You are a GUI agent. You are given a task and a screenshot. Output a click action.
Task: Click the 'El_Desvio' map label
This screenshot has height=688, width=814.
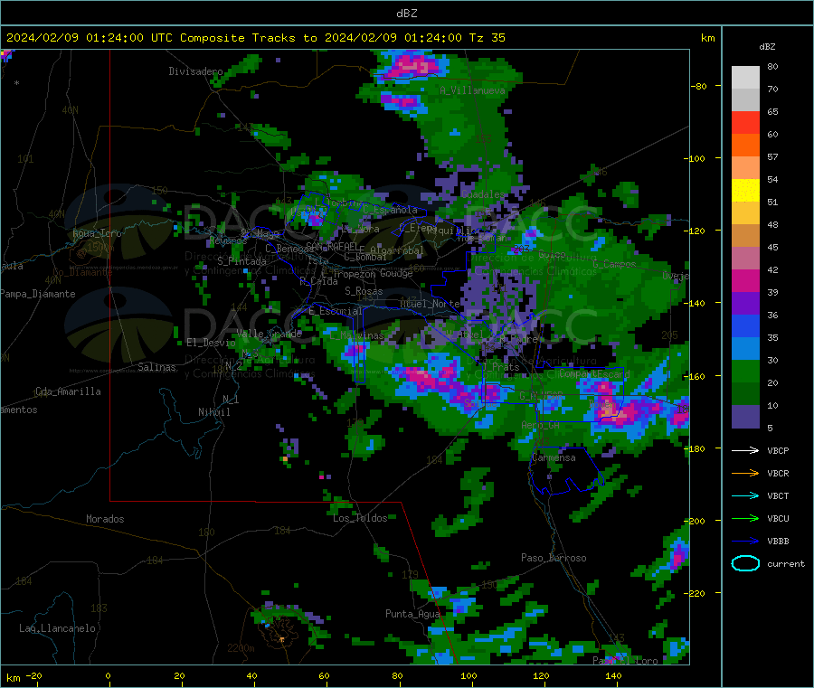pyautogui.click(x=211, y=343)
